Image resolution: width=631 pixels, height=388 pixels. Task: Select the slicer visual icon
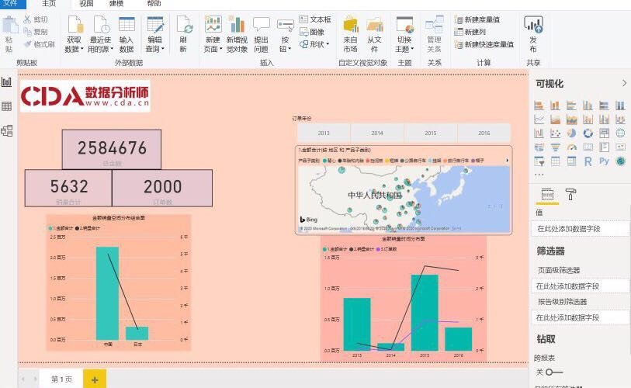[x=539, y=161]
